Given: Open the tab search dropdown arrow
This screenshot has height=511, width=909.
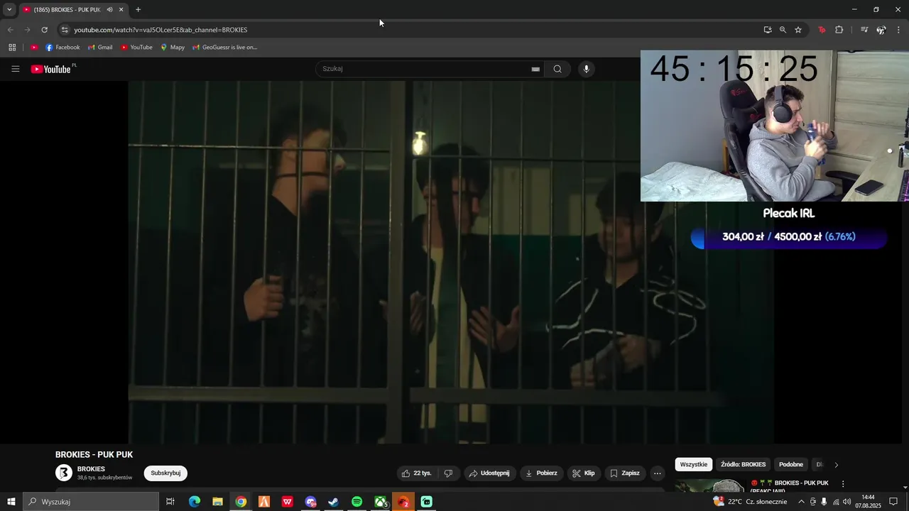Looking at the screenshot, I should point(9,9).
